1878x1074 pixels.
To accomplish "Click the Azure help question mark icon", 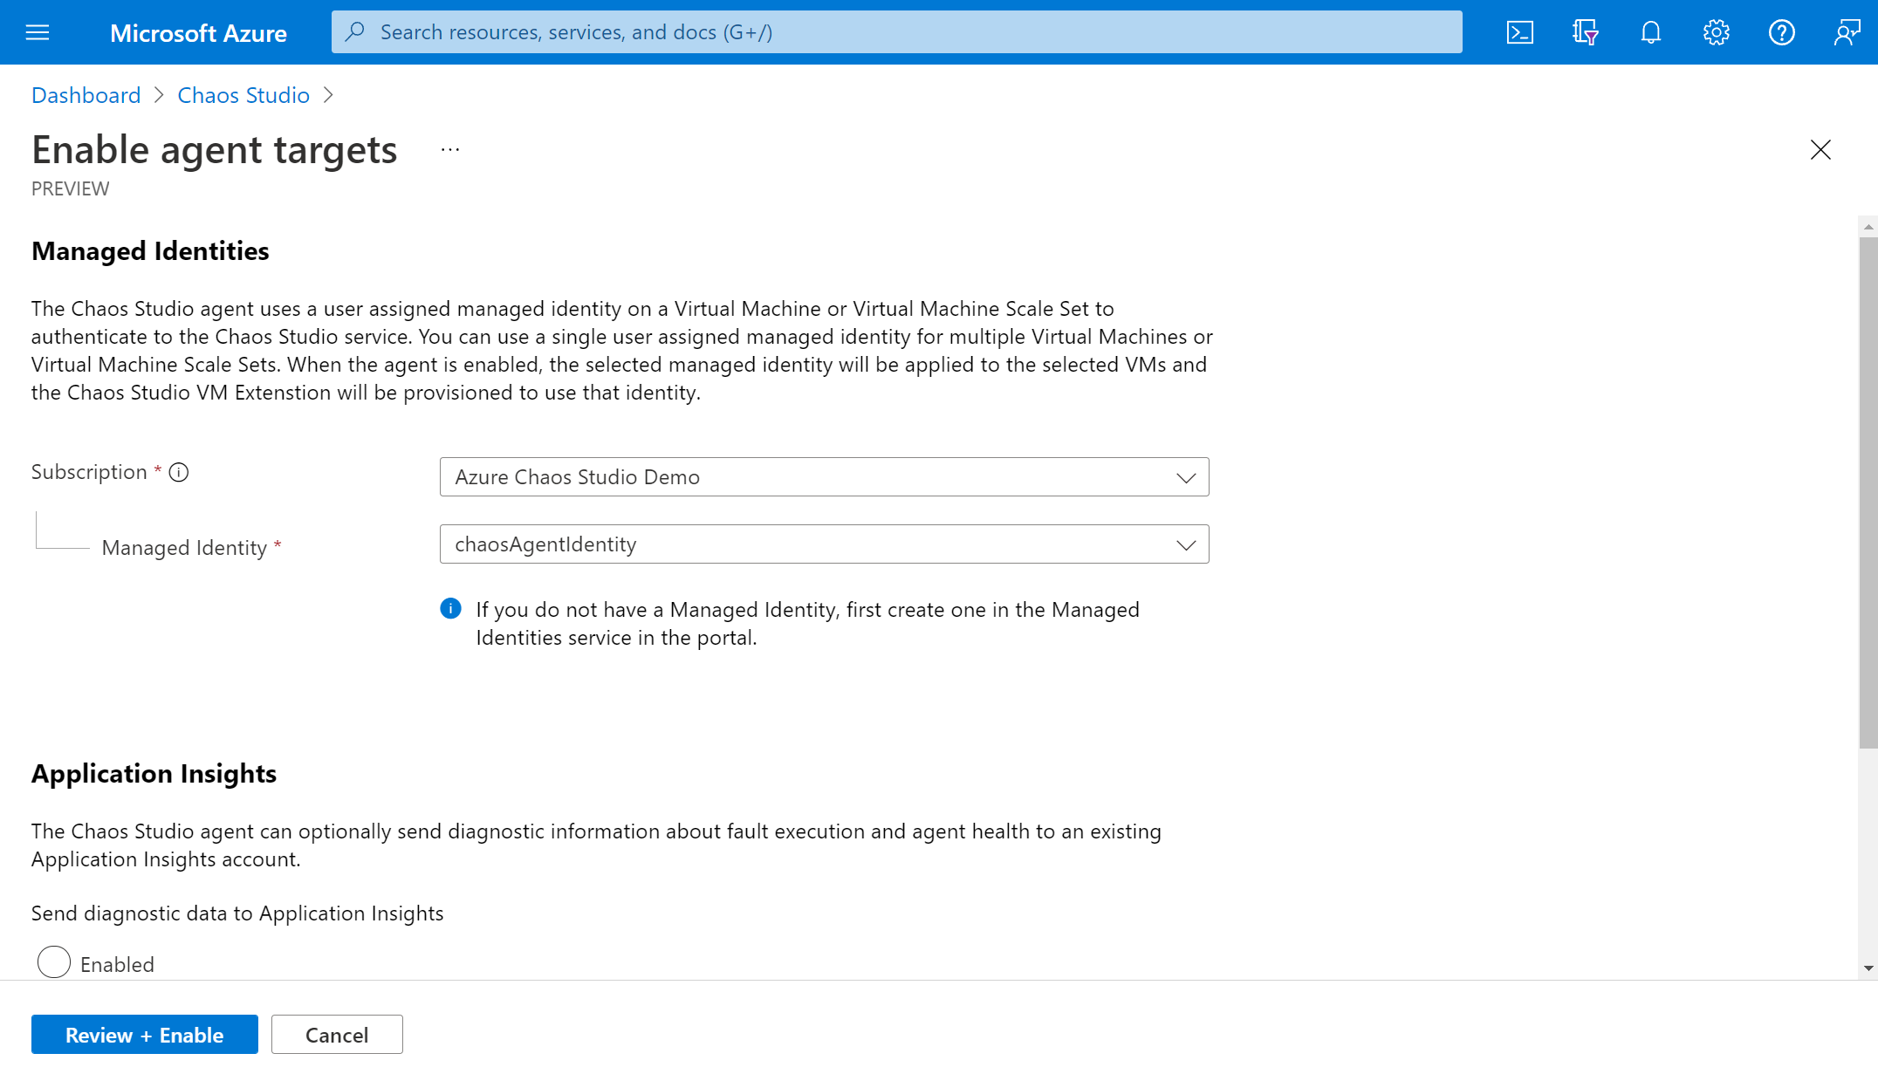I will click(1781, 32).
